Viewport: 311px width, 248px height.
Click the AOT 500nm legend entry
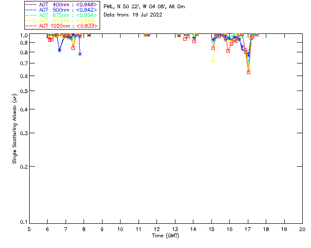pos(62,10)
